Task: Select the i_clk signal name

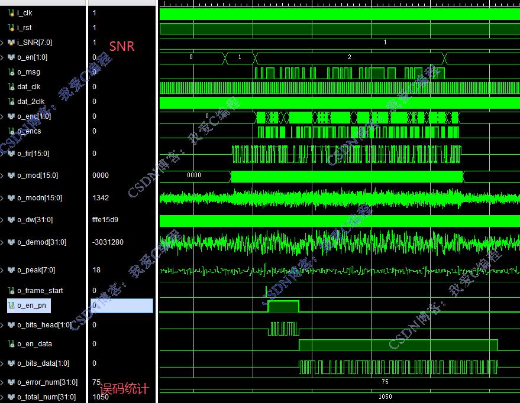Action: point(24,13)
